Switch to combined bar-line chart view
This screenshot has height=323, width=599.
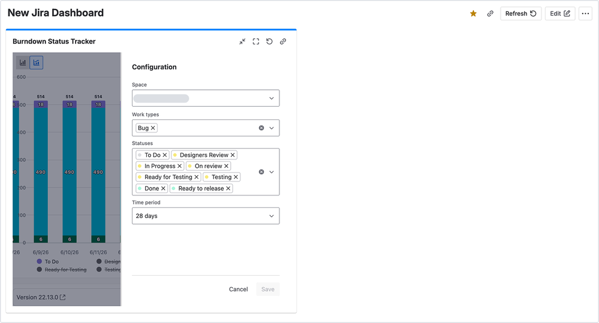tap(37, 62)
